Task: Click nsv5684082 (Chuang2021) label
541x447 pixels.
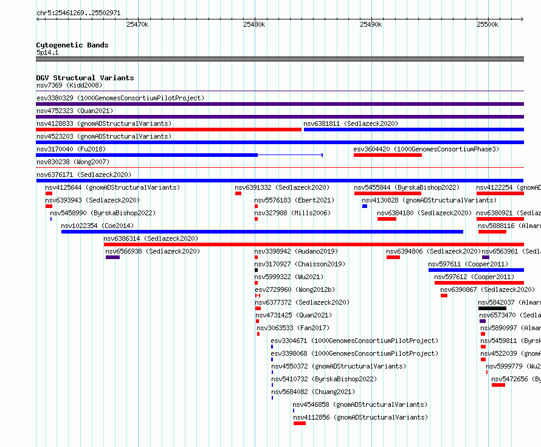Action: (x=313, y=392)
